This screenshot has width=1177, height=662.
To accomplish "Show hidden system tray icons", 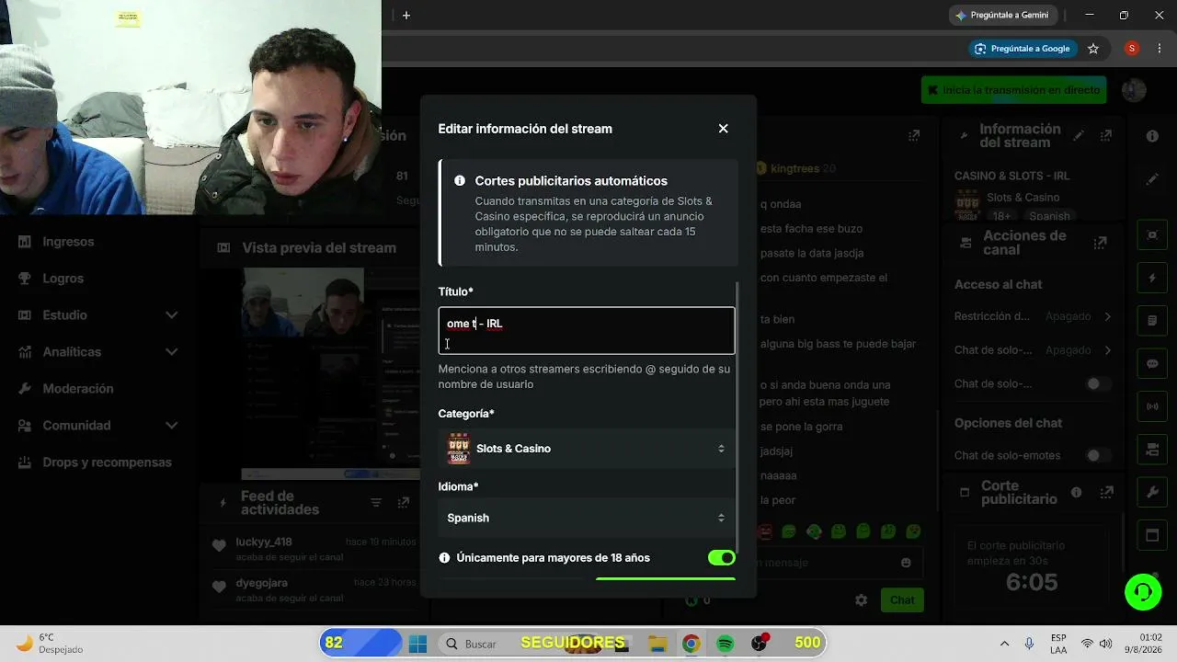I will pyautogui.click(x=1004, y=644).
